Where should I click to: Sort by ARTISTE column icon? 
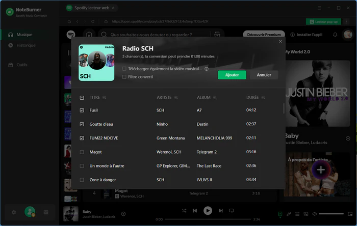176,97
